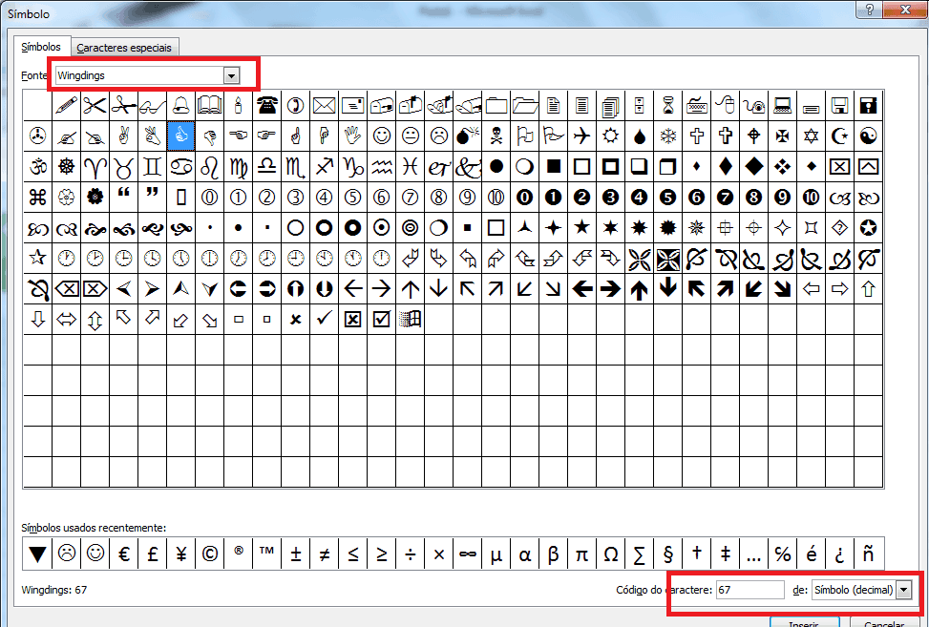Pick the smiley face Wingdings symbol

[x=381, y=136]
